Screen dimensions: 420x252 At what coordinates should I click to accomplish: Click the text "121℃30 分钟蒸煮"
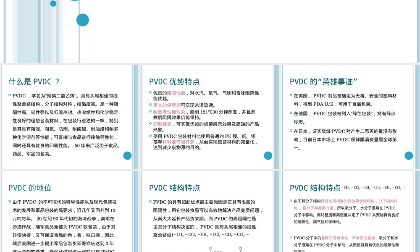pos(218,112)
